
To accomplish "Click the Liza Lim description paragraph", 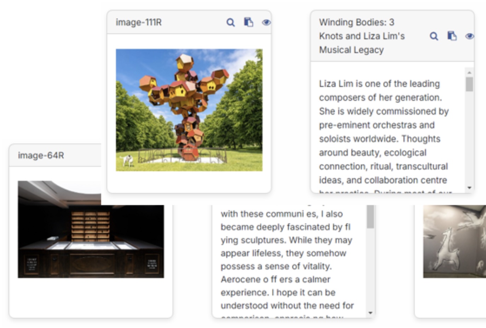I will (383, 132).
